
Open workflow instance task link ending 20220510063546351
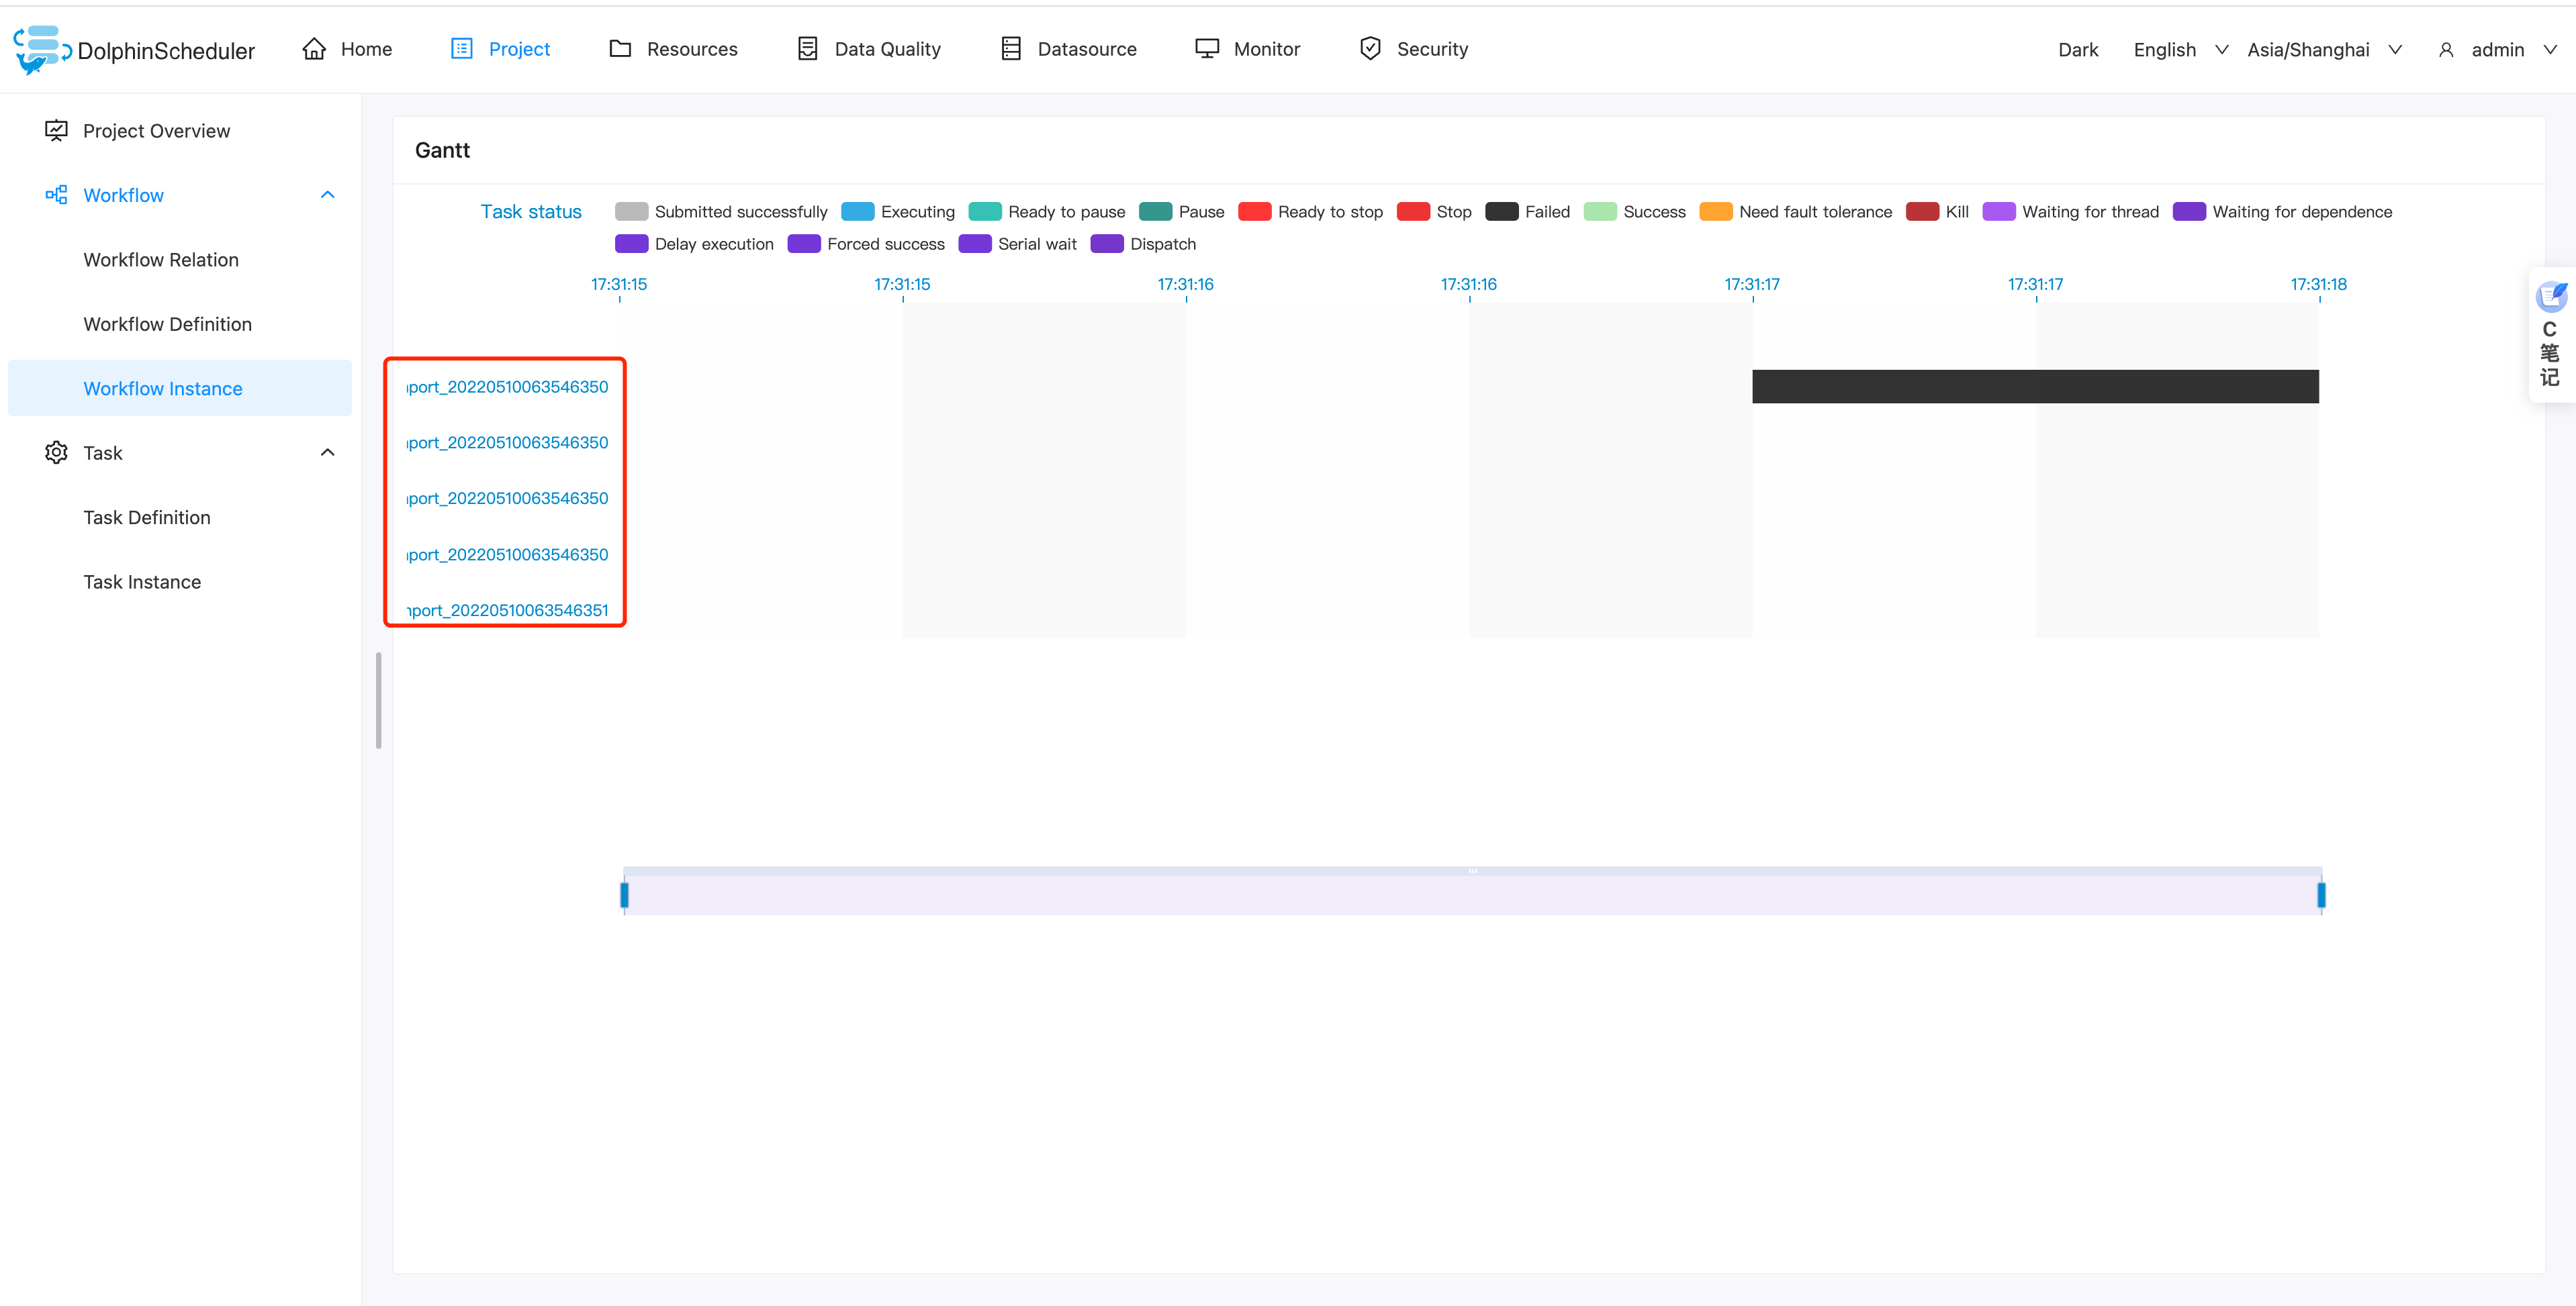tap(505, 609)
